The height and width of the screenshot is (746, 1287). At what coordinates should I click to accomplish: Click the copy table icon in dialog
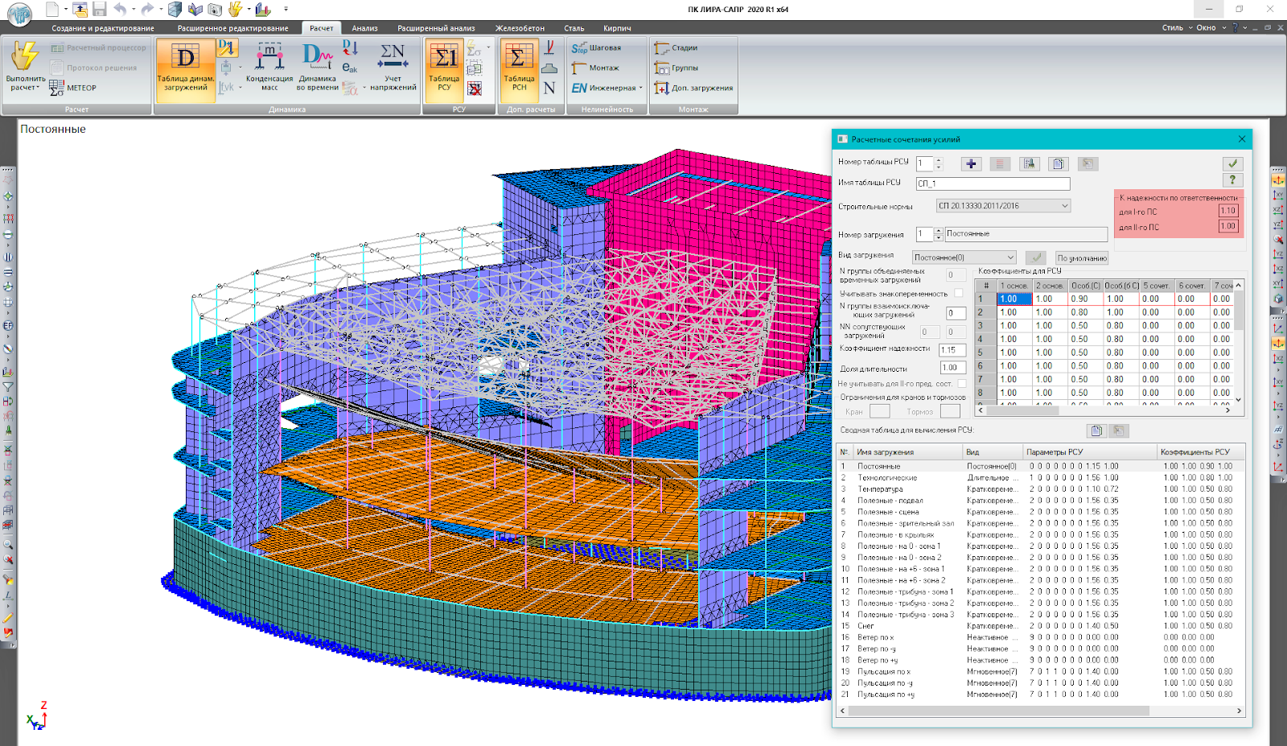tap(1059, 163)
